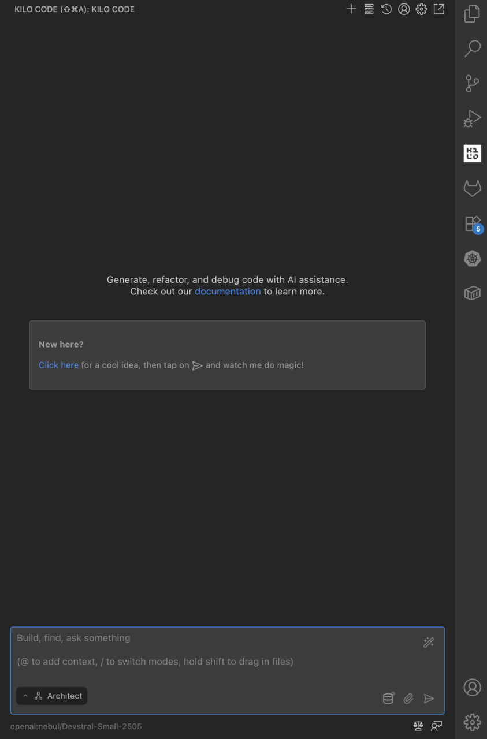The width and height of the screenshot is (487, 739).
Task: Click the 'Click here' cool idea link
Action: point(58,365)
